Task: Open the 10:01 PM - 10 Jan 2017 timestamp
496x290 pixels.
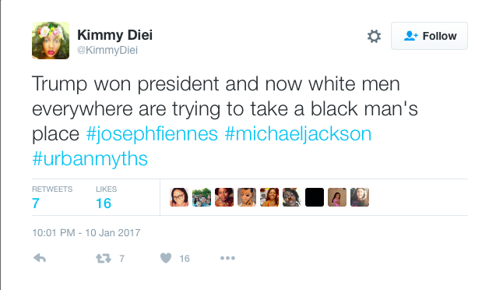Action: click(x=86, y=232)
